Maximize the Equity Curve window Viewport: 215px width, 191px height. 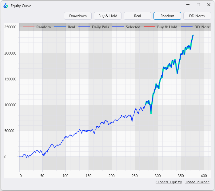pos(198,5)
